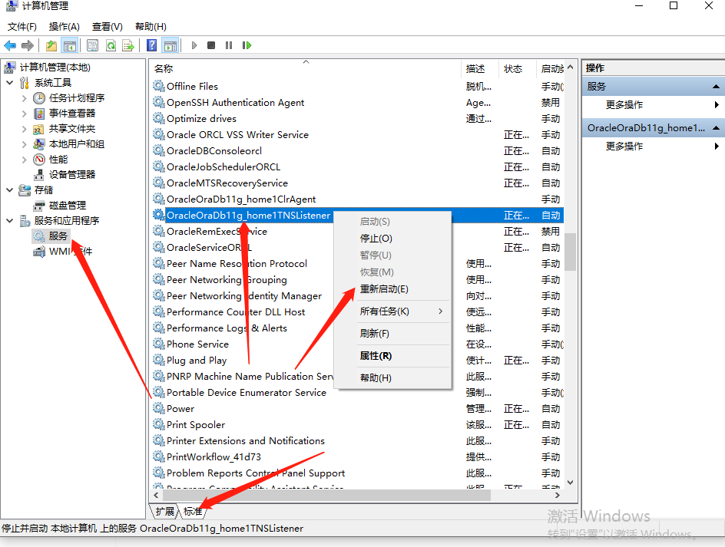Image resolution: width=725 pixels, height=547 pixels.
Task: Select the OracleDBConsoleorcl service row
Action: pos(357,150)
